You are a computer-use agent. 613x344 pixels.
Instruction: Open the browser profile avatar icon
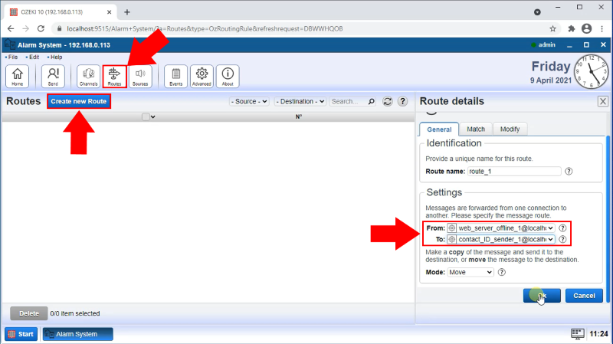coord(586,28)
